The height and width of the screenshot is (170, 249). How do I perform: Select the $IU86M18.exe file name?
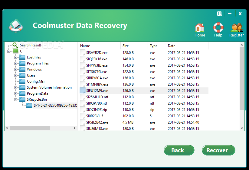(97, 129)
